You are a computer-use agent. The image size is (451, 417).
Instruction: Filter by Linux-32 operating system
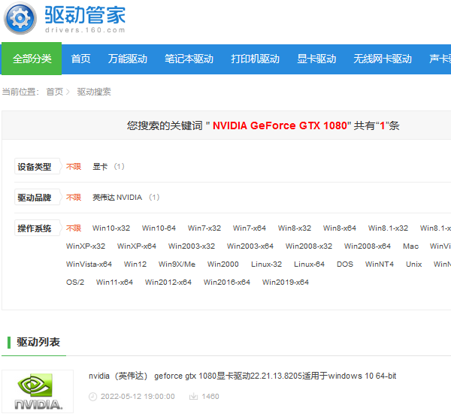tap(266, 264)
